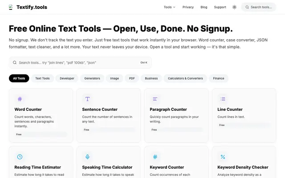Viewport: 285px width, 178px height.
Task: Select the Calculators & Converters filter
Action: click(185, 78)
